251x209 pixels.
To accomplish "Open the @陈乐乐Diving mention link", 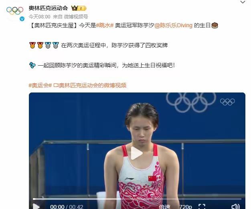I will tap(173, 25).
